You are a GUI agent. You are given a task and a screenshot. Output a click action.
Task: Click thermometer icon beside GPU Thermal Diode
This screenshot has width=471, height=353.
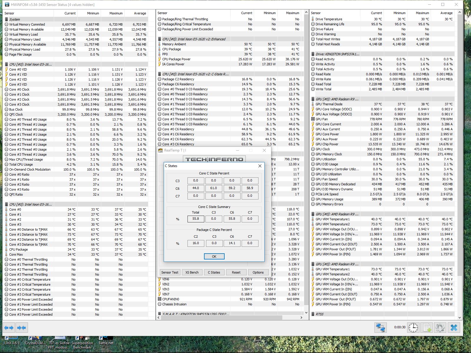[313, 104]
